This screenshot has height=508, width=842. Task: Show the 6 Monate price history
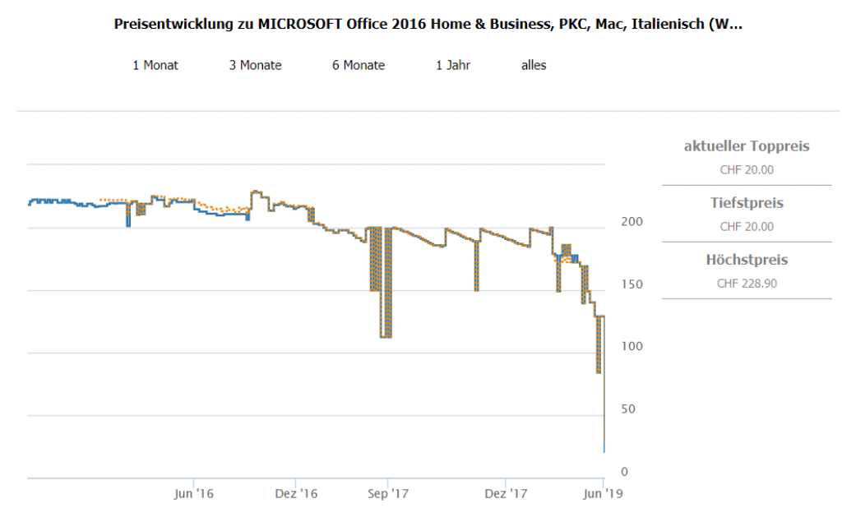(x=359, y=66)
